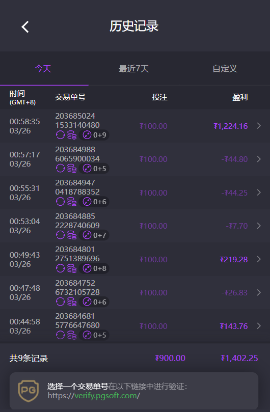Click spin icon in 00:58:35 record
270x412 pixels.
click(60, 135)
